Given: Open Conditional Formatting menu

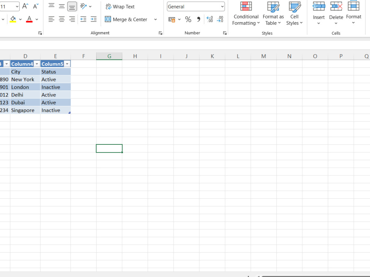Looking at the screenshot, I should 246,13.
